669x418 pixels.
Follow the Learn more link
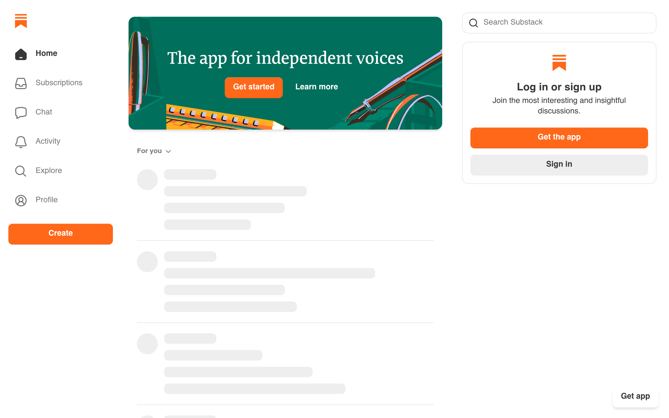point(316,87)
